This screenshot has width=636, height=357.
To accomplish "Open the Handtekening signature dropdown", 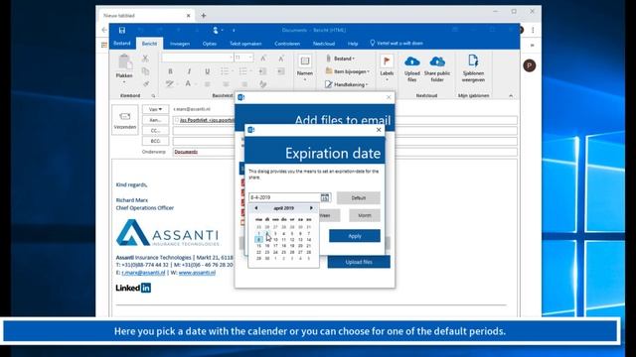I will click(x=347, y=84).
